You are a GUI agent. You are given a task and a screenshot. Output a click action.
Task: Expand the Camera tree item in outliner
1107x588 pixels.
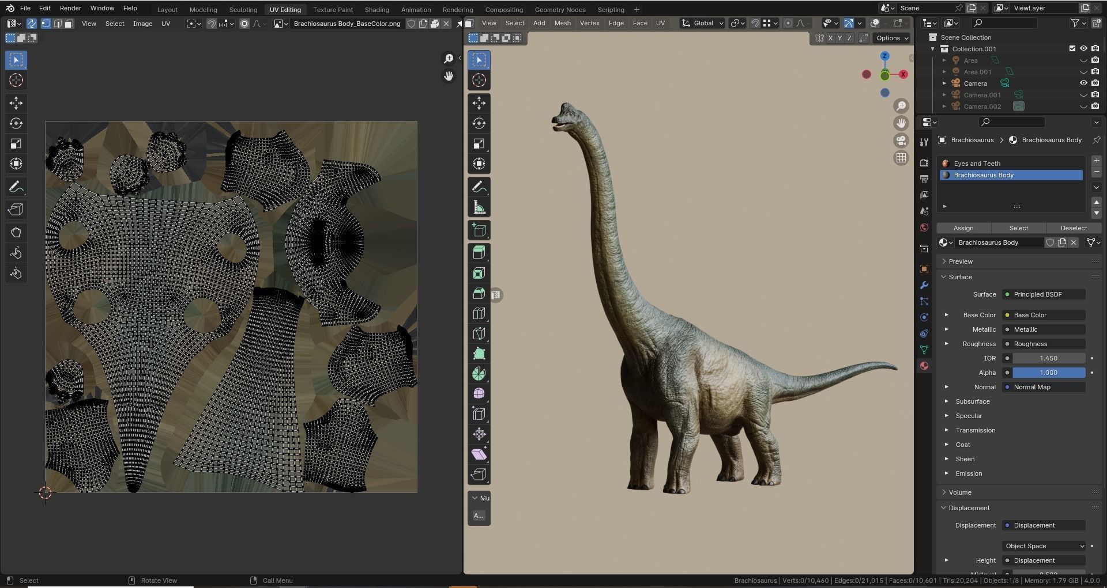pyautogui.click(x=944, y=84)
